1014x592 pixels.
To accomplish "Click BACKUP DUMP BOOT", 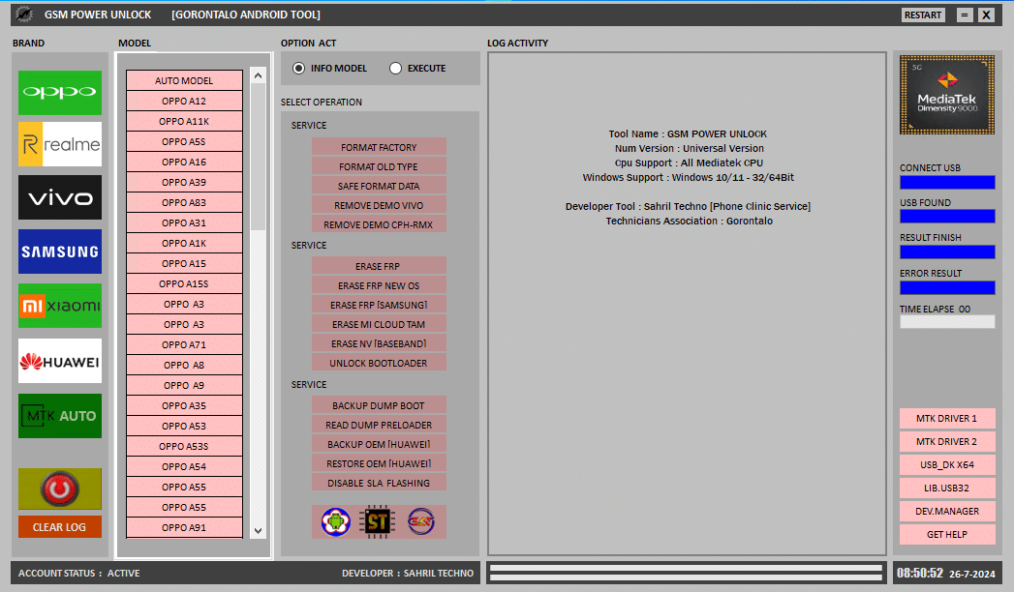I will (x=379, y=405).
